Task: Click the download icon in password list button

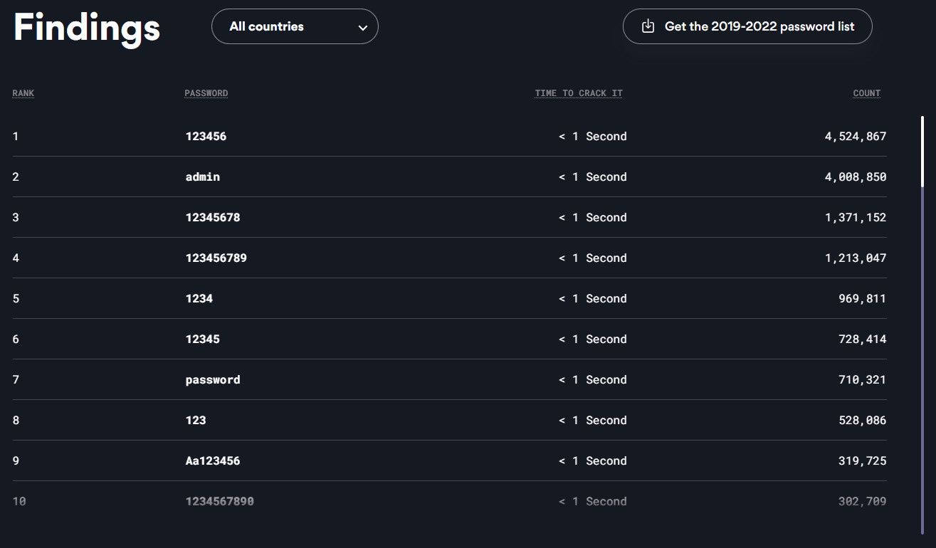Action: [648, 26]
